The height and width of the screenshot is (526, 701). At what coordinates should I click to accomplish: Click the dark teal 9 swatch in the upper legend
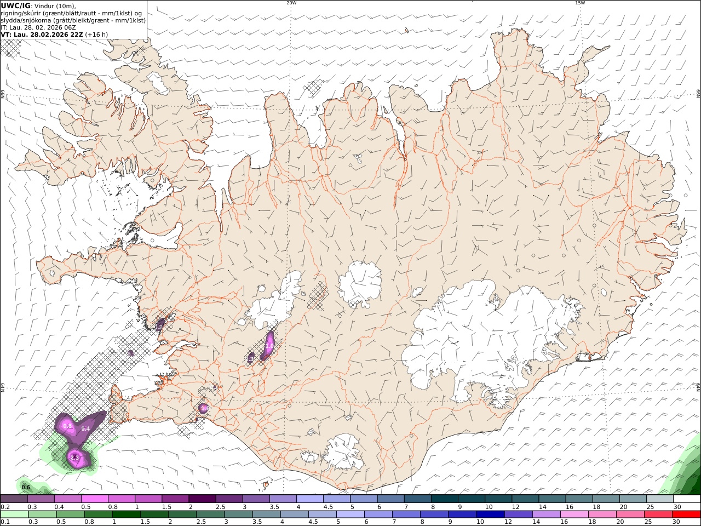click(x=472, y=499)
